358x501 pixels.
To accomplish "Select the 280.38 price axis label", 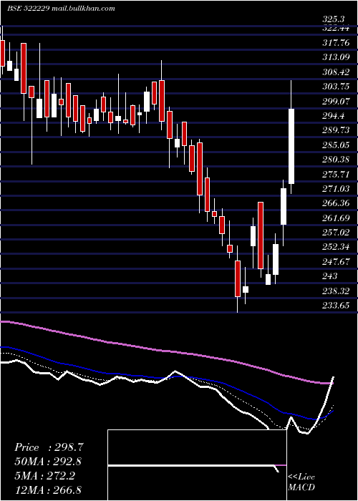I will (336, 159).
